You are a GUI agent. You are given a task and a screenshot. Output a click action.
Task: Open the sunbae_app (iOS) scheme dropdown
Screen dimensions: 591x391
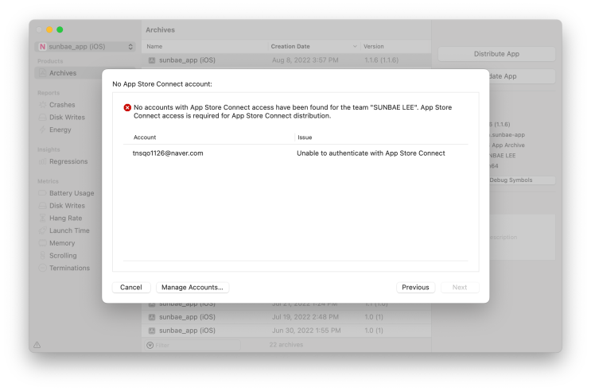pos(85,47)
